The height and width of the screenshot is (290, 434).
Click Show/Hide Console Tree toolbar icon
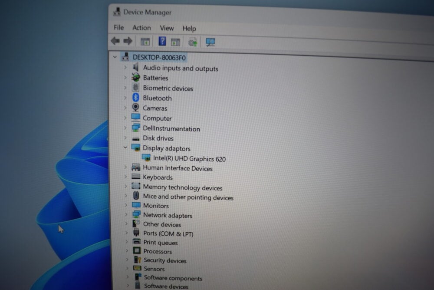point(145,42)
